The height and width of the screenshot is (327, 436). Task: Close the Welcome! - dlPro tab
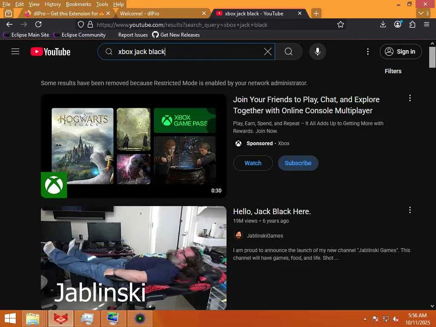pos(204,13)
